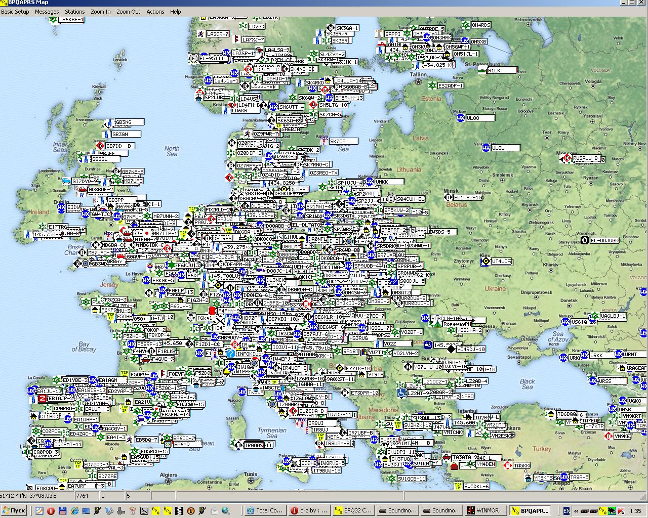
Task: Click the TA5KKI red diamond icon
Action: [507, 465]
